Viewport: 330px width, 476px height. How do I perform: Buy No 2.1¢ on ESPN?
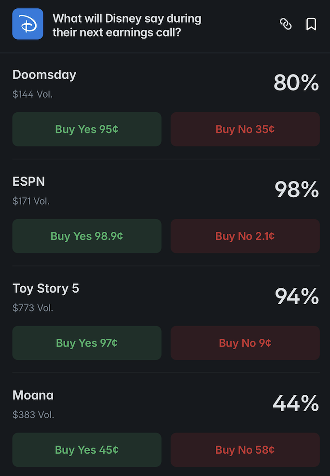pos(245,236)
